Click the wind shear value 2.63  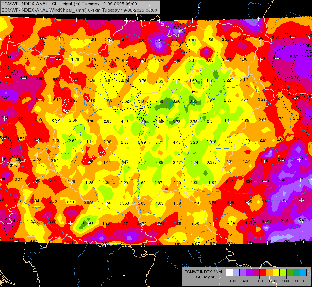[x=159, y=81]
